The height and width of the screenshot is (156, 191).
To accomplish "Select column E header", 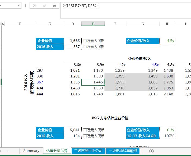I will pyautogui.click(x=93, y=24).
